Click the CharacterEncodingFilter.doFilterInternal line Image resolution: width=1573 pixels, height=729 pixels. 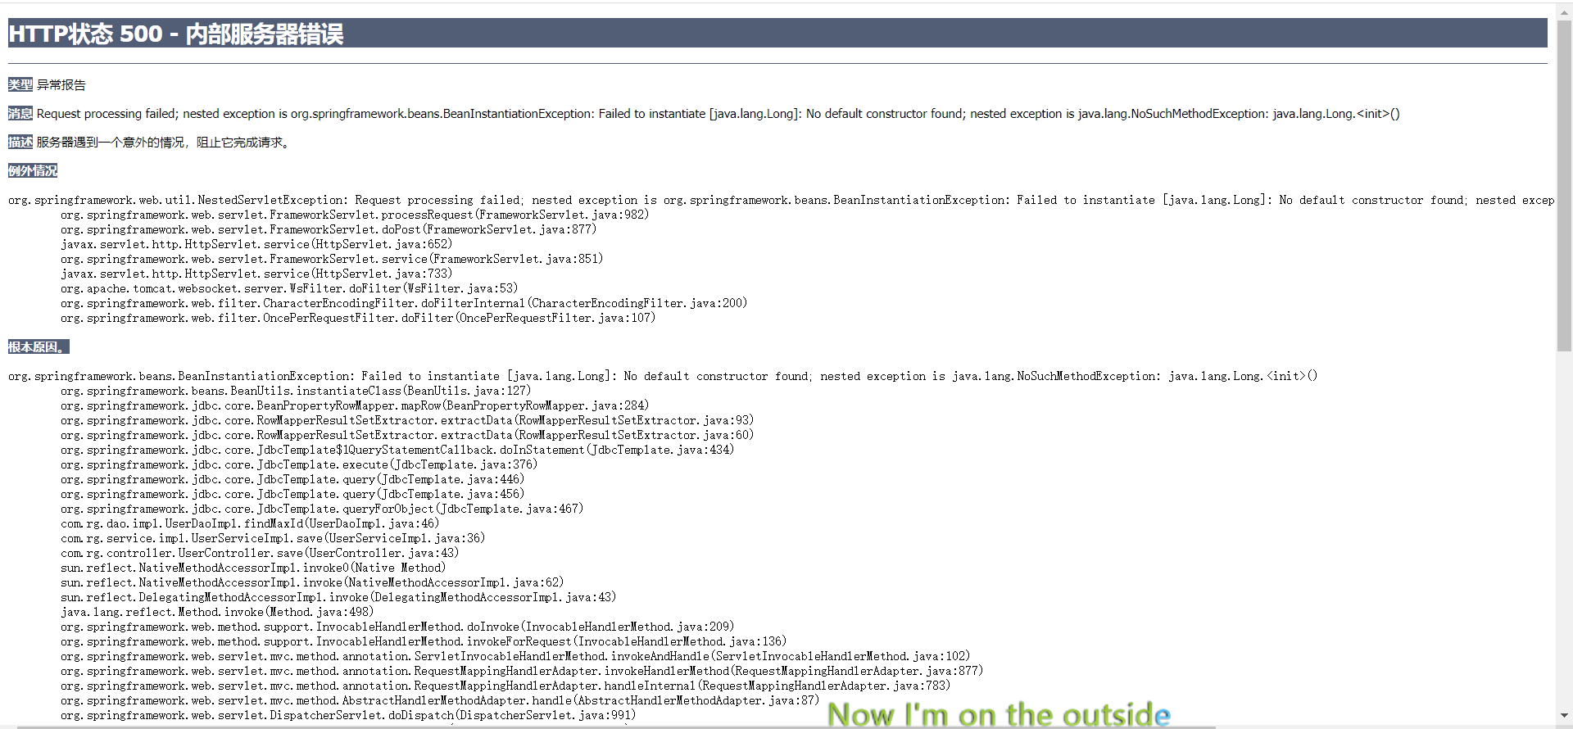pyautogui.click(x=404, y=303)
